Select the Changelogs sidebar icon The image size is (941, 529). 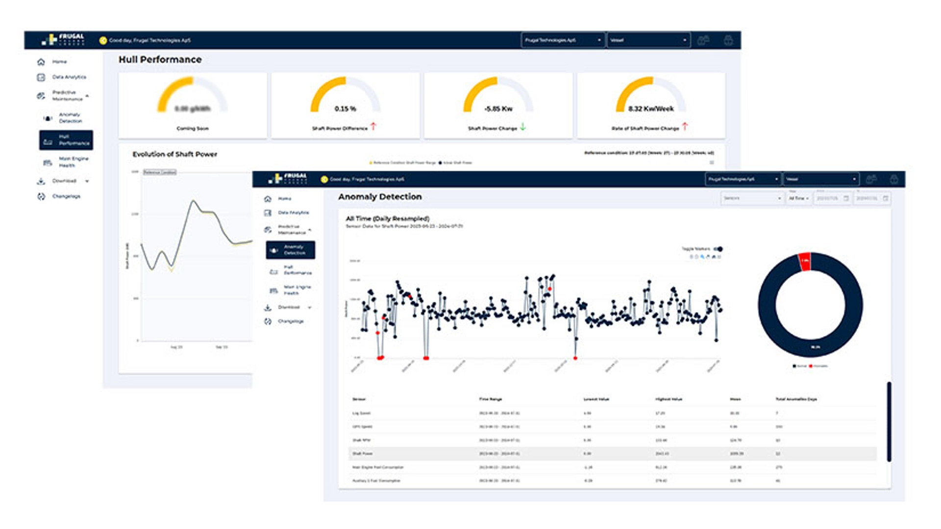tap(268, 321)
